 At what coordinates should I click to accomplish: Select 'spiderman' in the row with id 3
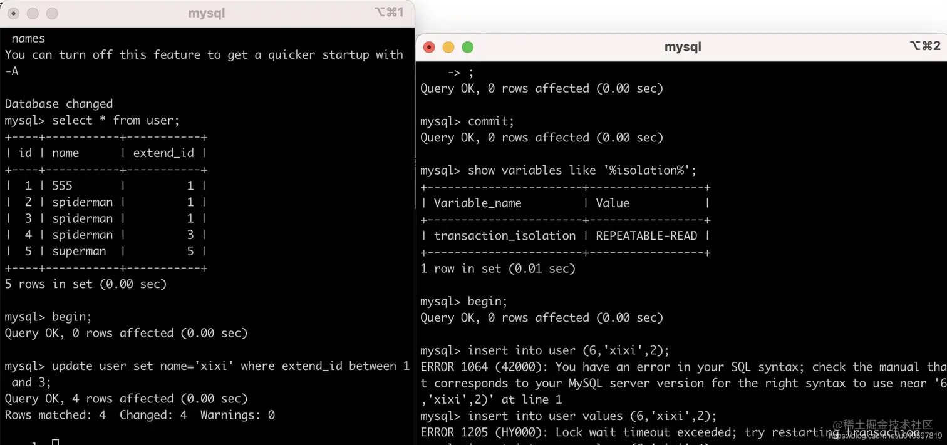point(83,218)
